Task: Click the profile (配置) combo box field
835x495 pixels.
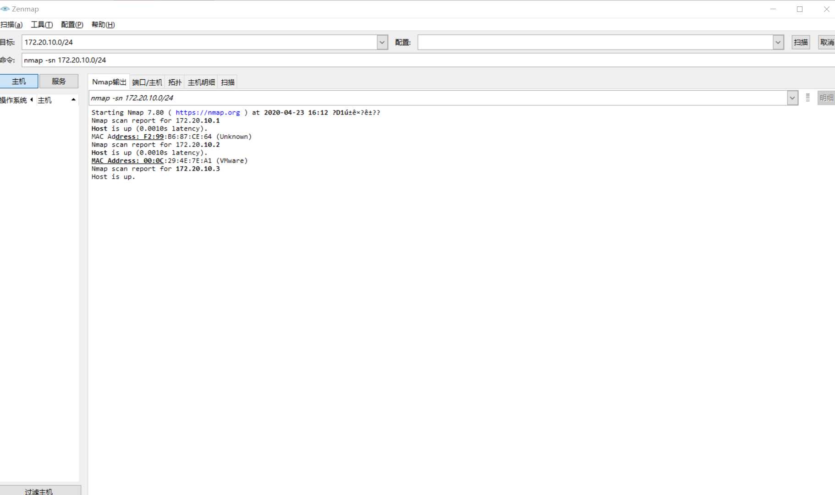Action: click(595, 42)
